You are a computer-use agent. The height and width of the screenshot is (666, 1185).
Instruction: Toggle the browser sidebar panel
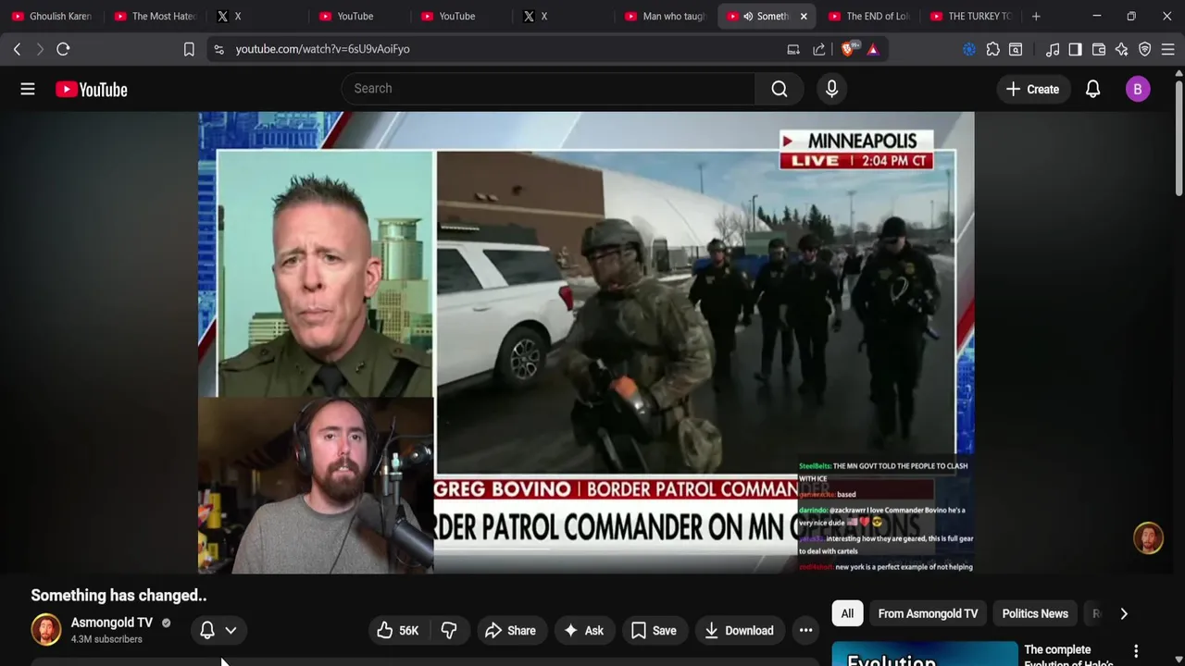pos(1076,49)
